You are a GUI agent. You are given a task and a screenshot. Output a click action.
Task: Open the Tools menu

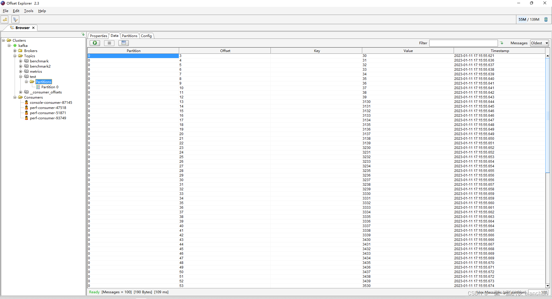point(28,11)
